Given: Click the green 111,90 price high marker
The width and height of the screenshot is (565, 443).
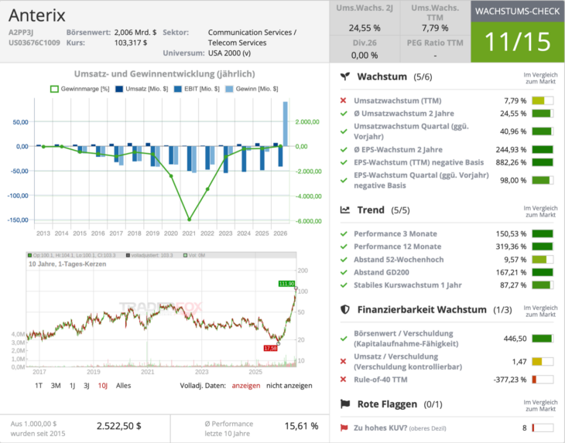Looking at the screenshot, I should (x=287, y=284).
